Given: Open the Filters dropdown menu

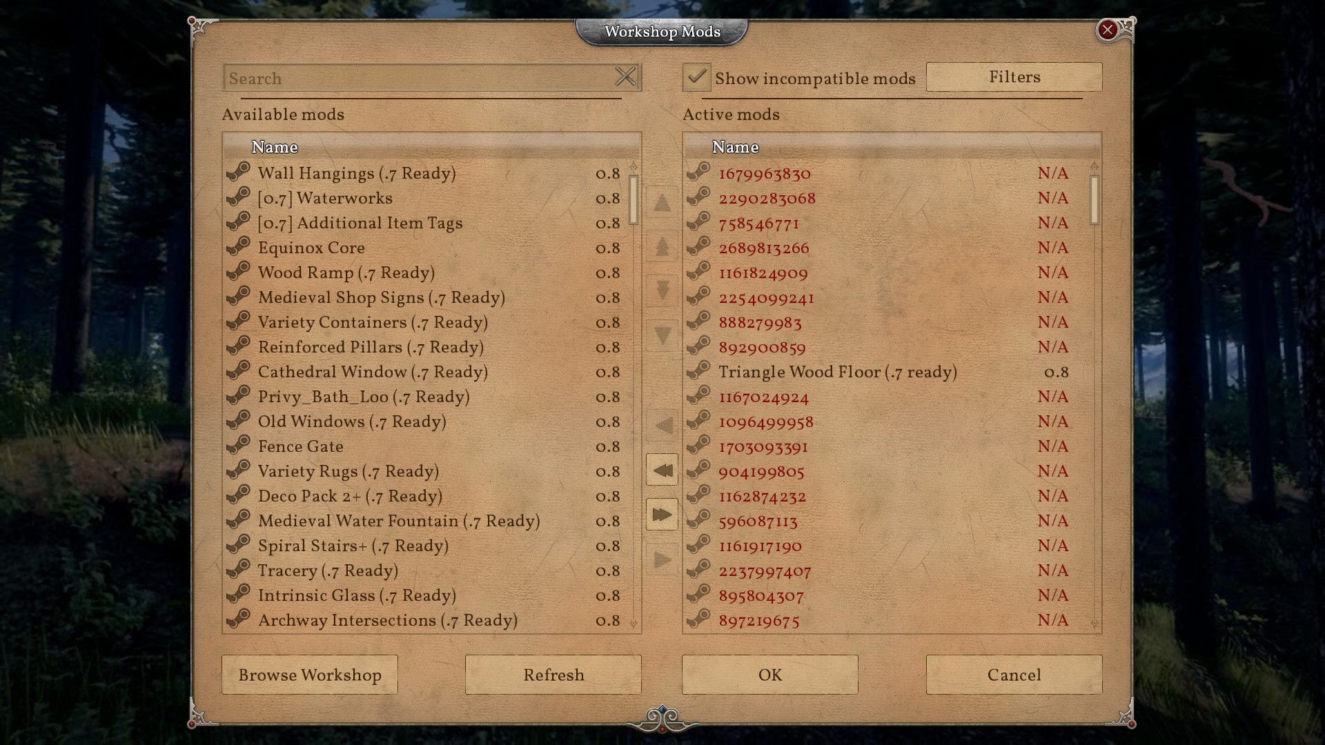Looking at the screenshot, I should (x=1014, y=77).
